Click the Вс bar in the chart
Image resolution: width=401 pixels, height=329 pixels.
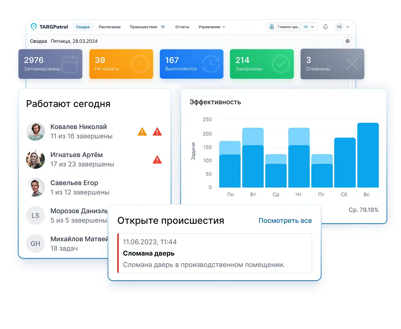coord(368,155)
